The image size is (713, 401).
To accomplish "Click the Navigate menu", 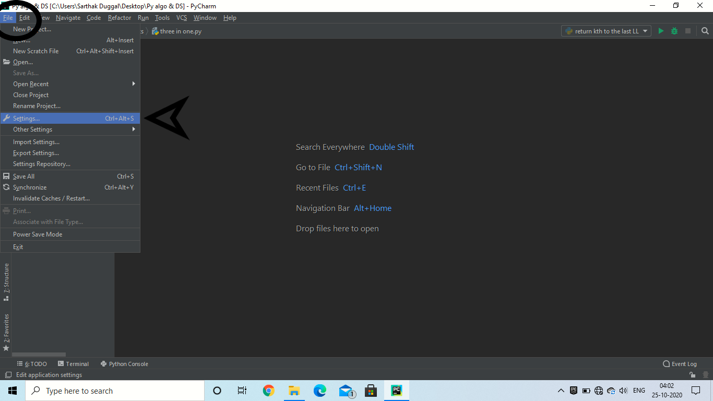I will coord(68,18).
